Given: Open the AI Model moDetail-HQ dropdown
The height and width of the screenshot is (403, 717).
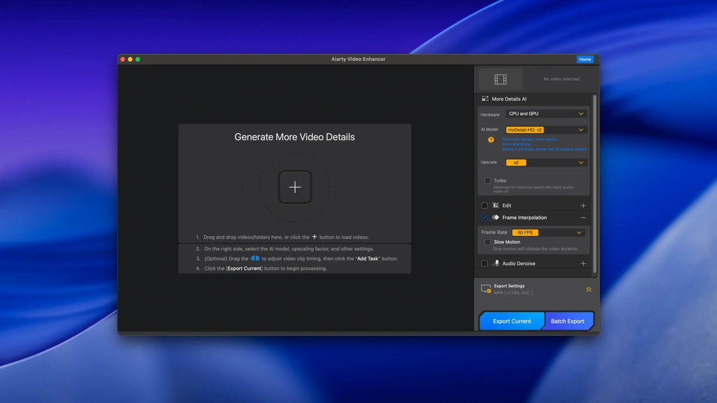Looking at the screenshot, I should (x=546, y=129).
